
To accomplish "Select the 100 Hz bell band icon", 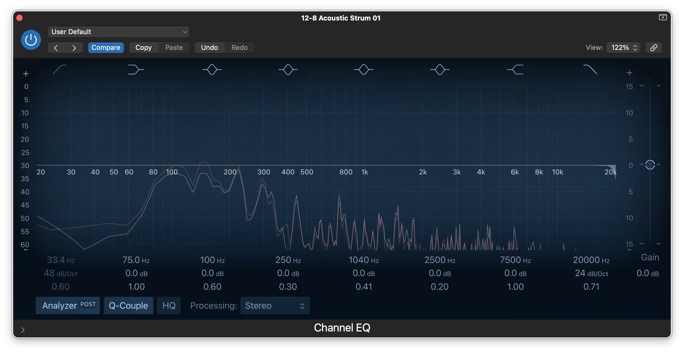I will [x=212, y=69].
